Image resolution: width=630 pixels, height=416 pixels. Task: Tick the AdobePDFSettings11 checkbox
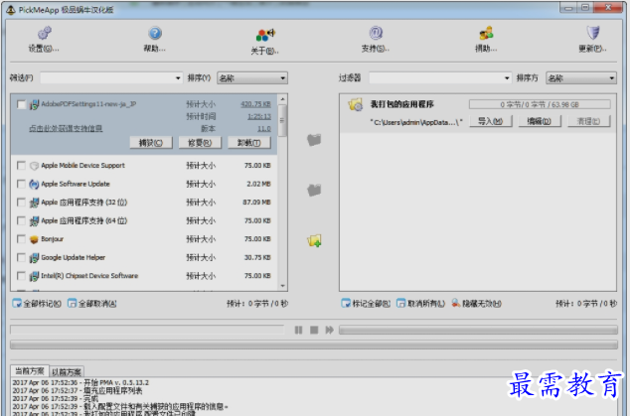pyautogui.click(x=21, y=104)
